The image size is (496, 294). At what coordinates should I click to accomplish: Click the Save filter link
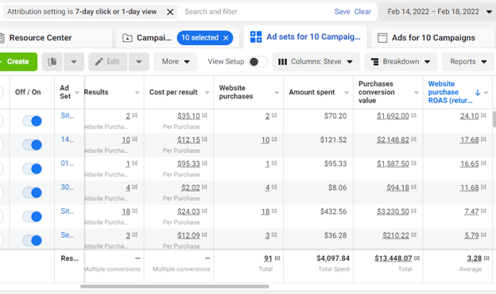(x=342, y=12)
